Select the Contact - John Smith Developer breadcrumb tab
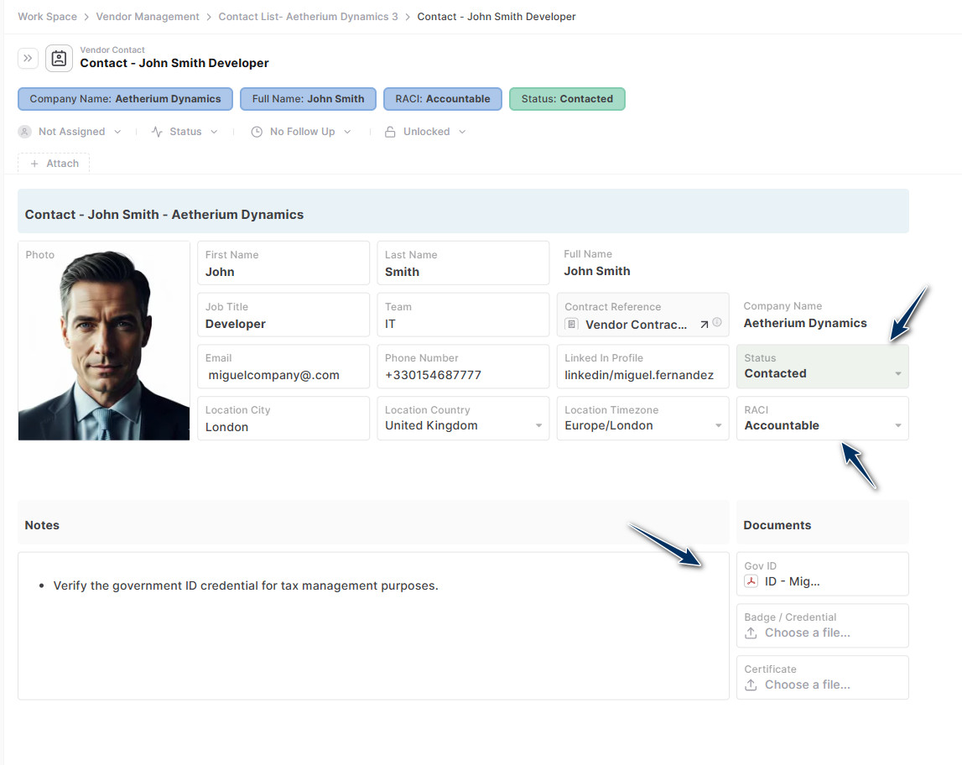This screenshot has width=962, height=765. pyautogui.click(x=496, y=16)
